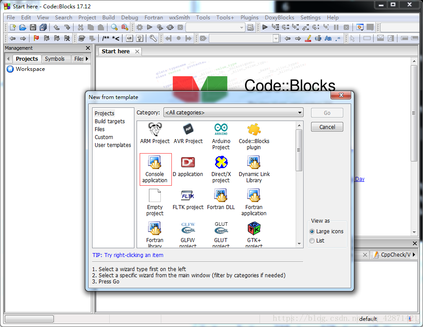
Task: Choose Projects in wizard type list
Action: point(104,114)
